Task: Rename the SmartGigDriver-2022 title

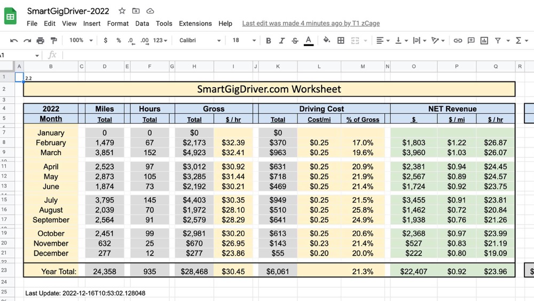Action: (x=68, y=11)
